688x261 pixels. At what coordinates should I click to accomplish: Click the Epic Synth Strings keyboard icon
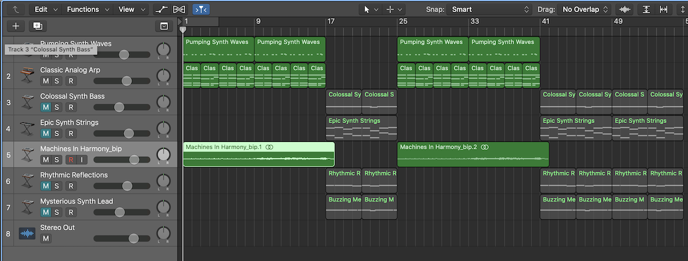point(27,128)
